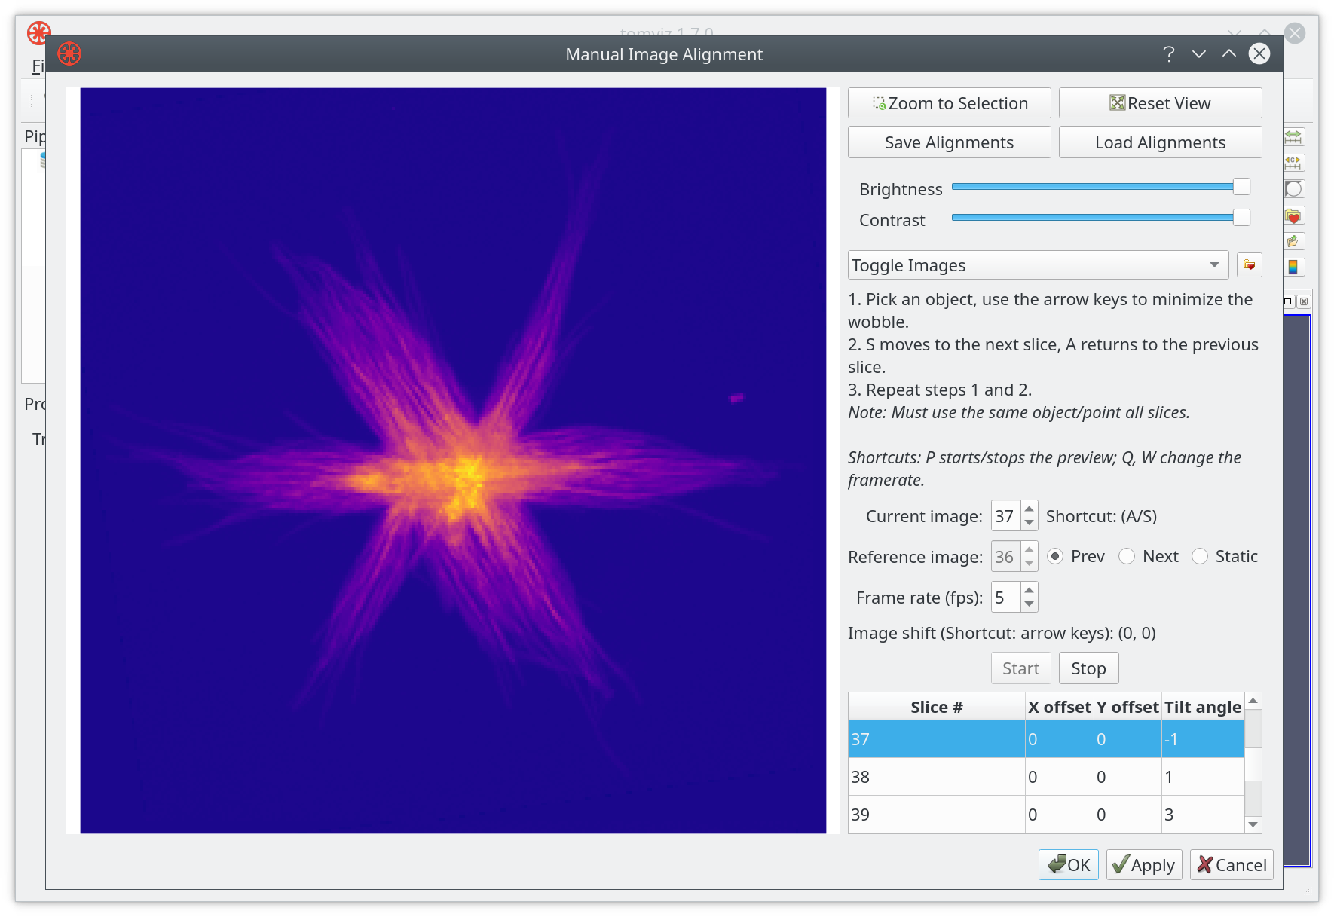This screenshot has height=917, width=1334.
Task: Click tilt angle cell of slice 38
Action: (1203, 777)
